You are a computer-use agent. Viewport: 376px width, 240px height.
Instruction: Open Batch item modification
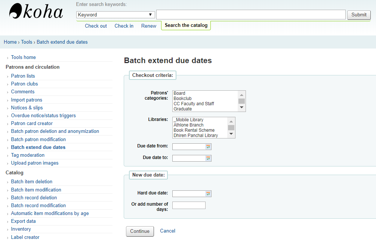pyautogui.click(x=36, y=190)
